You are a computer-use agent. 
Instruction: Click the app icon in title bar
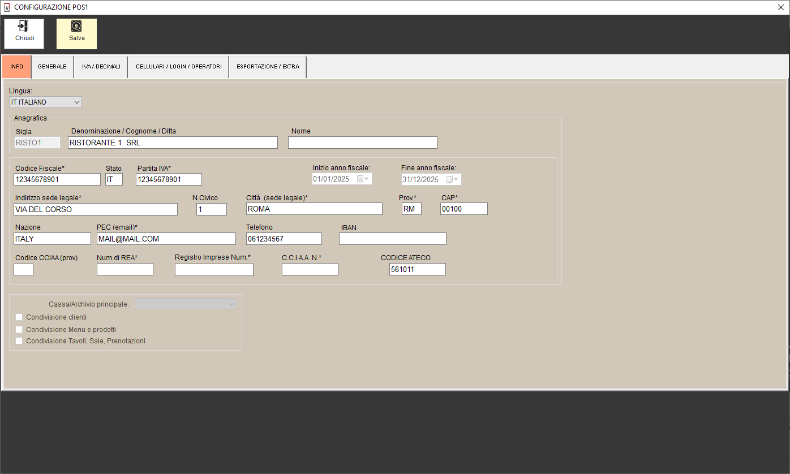(7, 7)
